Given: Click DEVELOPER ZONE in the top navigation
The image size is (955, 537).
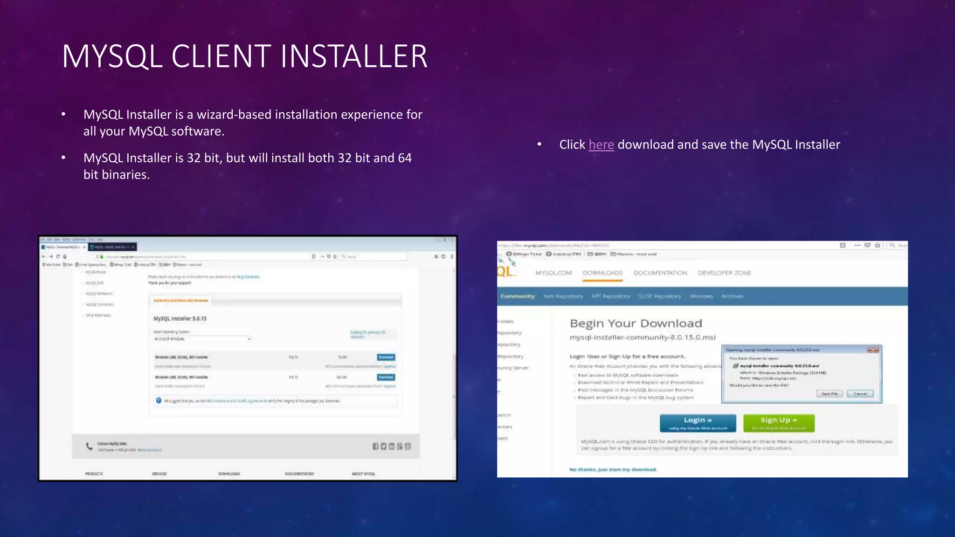Looking at the screenshot, I should coord(724,273).
